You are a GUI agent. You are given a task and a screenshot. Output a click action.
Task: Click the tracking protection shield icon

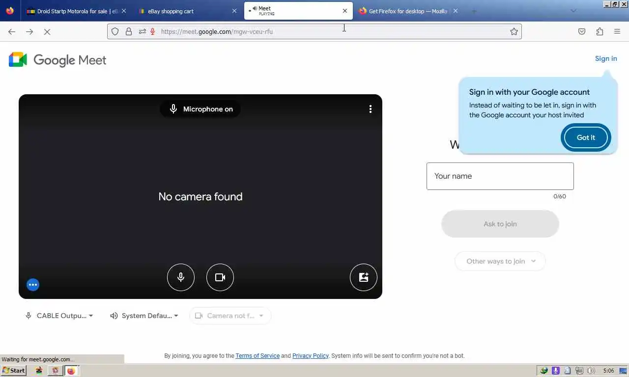coord(115,31)
